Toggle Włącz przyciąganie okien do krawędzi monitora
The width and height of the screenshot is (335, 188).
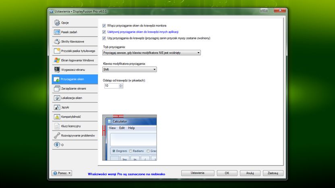104,26
